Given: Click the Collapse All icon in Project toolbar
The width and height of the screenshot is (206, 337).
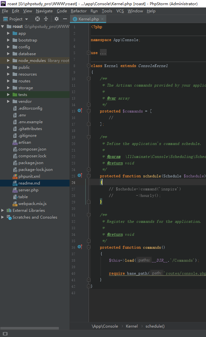Looking at the screenshot, I should [x=46, y=19].
